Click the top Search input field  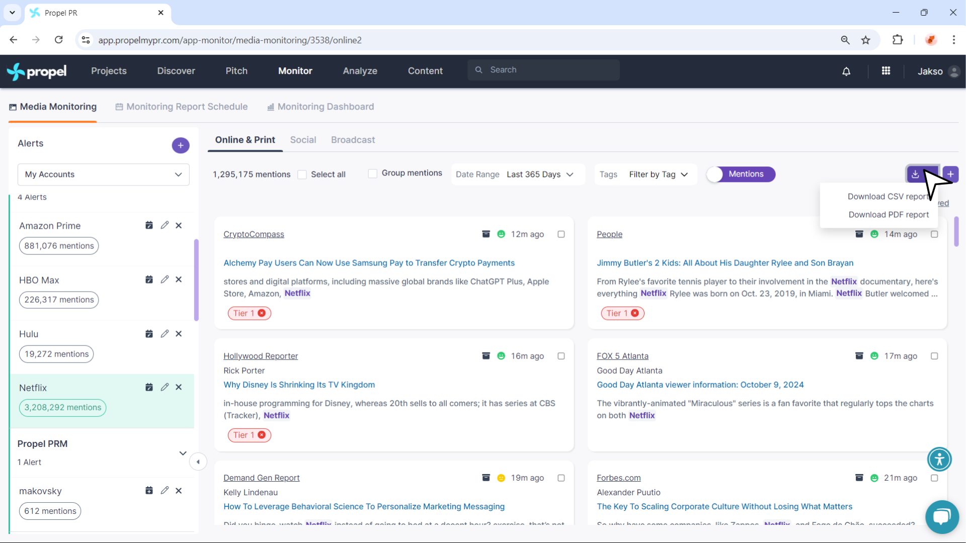click(x=543, y=70)
